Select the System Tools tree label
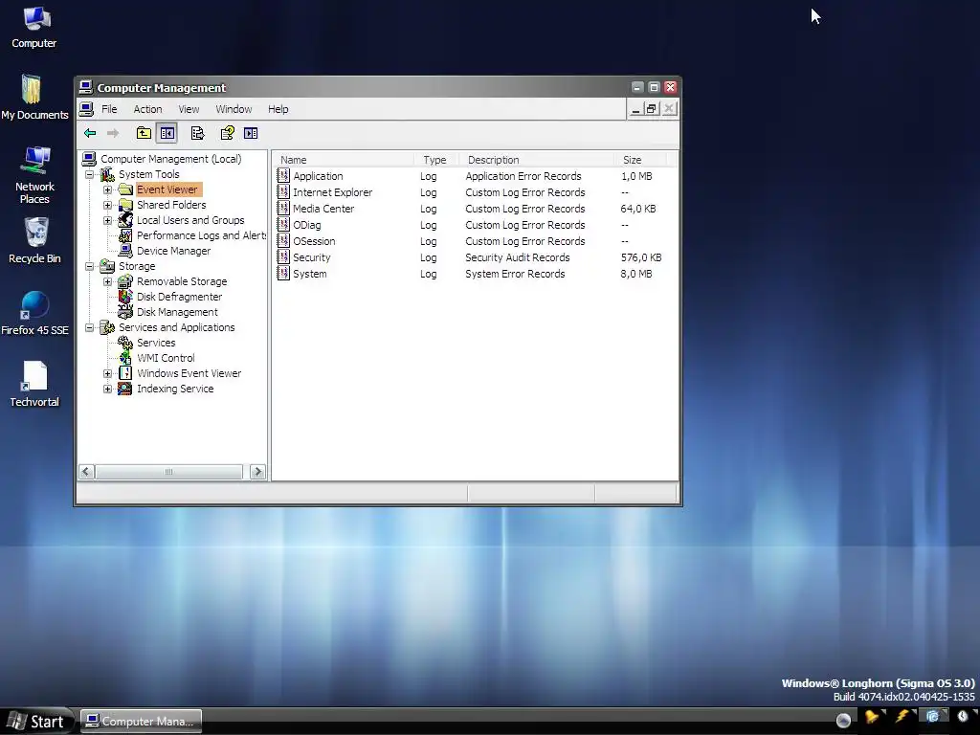The height and width of the screenshot is (735, 980). pos(148,174)
